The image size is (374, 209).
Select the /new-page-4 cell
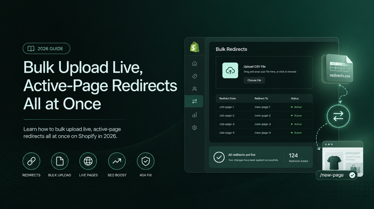pos(263,133)
